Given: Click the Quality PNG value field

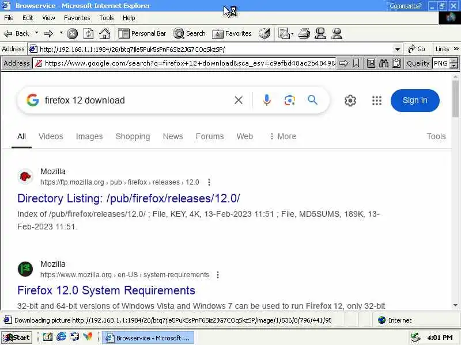Looking at the screenshot, I should pos(441,63).
